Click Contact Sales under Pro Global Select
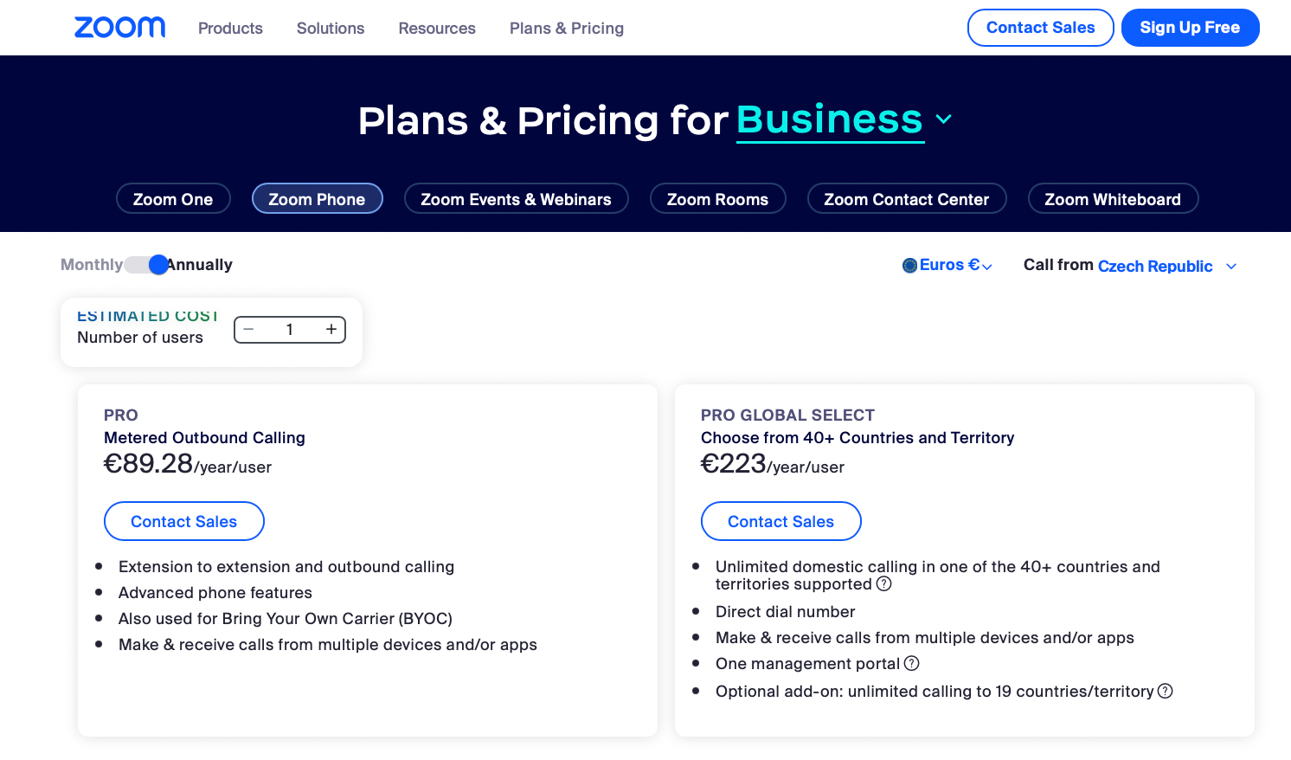 [x=780, y=522]
